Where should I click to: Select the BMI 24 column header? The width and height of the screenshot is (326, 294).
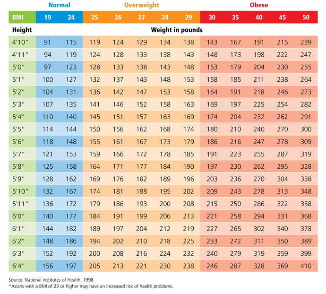[x=70, y=17]
